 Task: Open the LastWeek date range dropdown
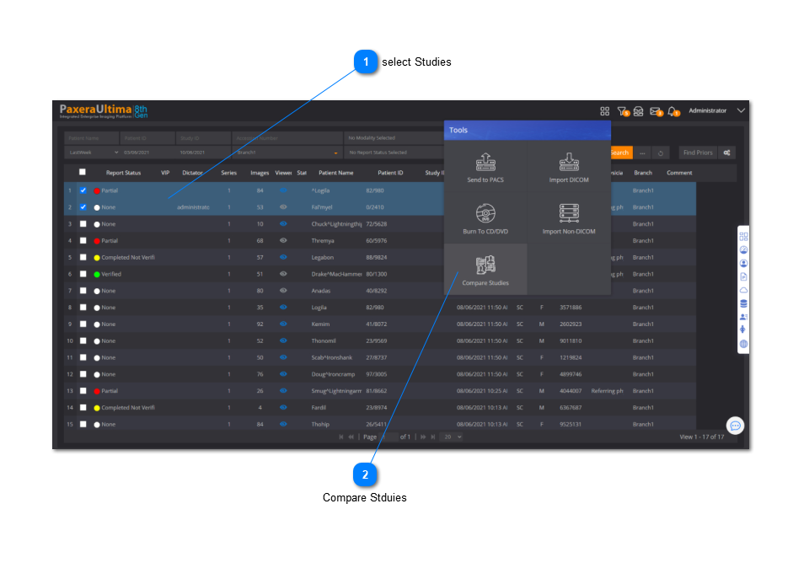(x=92, y=153)
